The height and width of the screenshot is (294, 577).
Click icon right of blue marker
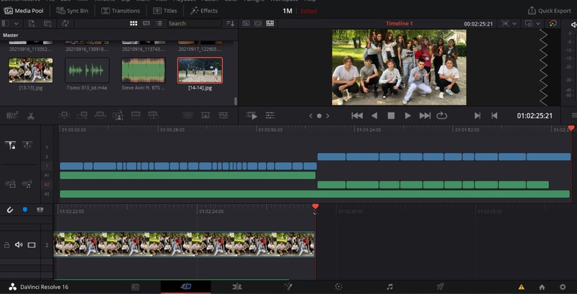(x=40, y=210)
